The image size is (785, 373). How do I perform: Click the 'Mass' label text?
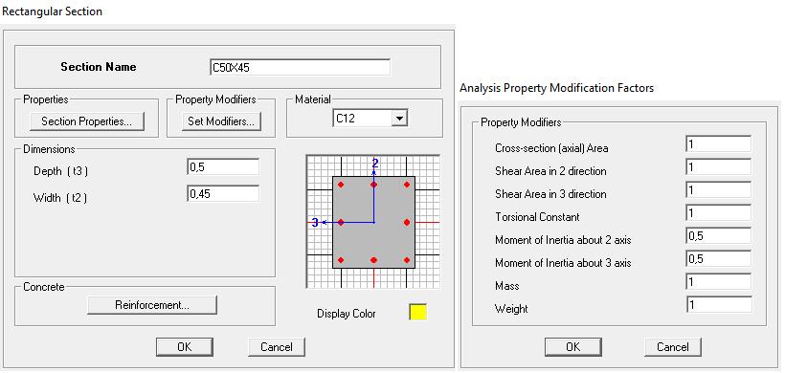[x=507, y=286]
